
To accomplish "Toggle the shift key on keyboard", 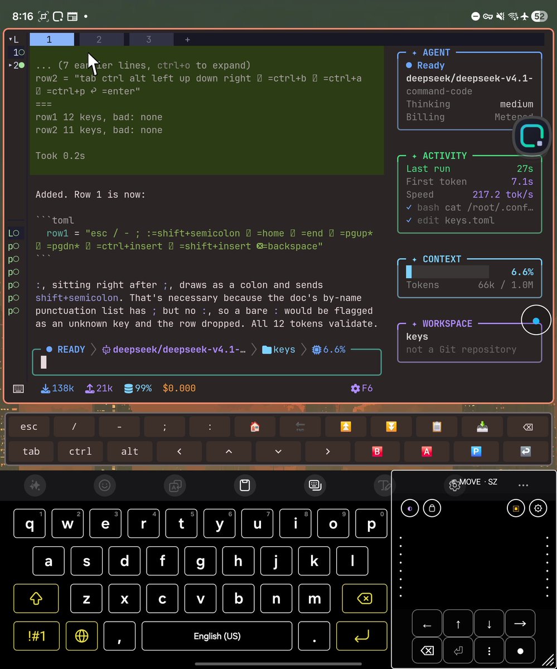I will (x=36, y=599).
